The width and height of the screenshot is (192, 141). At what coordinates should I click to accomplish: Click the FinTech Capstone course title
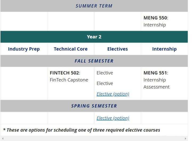point(69,80)
